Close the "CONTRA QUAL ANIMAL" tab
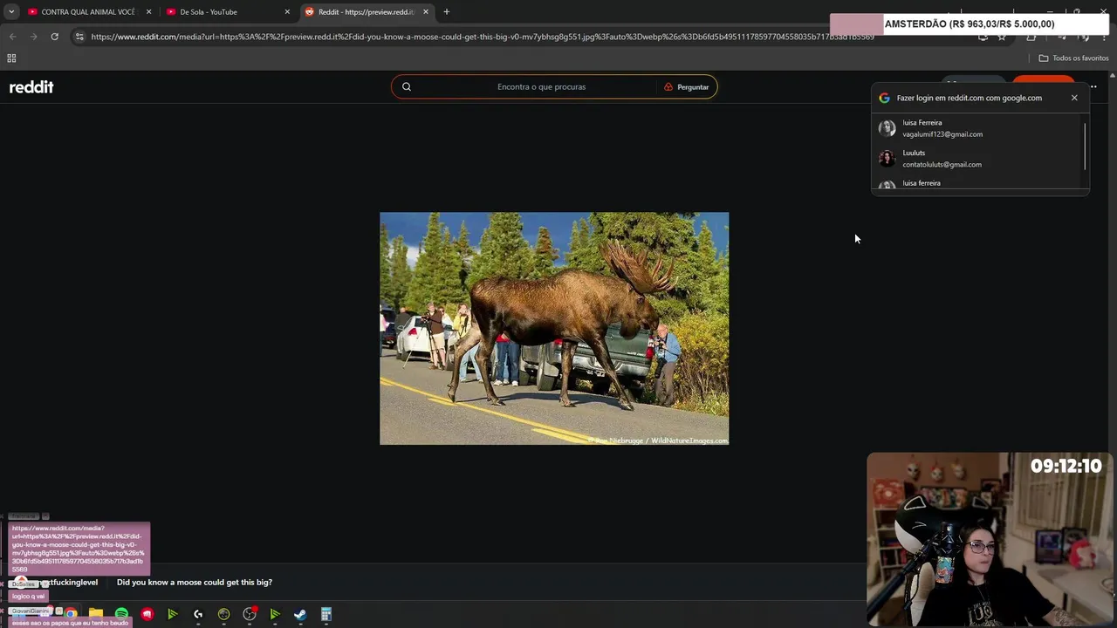This screenshot has height=628, width=1117. pos(148,12)
